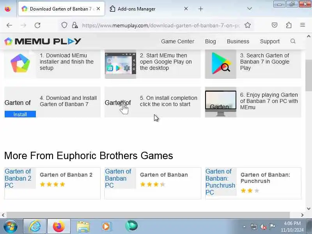Show hidden system tray icons
Screen dimensions: 312x234
pyautogui.click(x=245, y=227)
